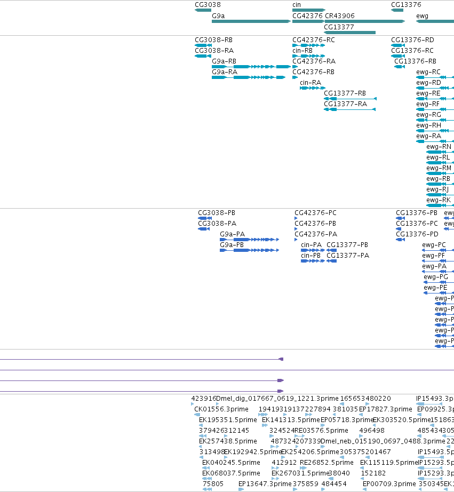Image resolution: width=454 pixels, height=492 pixels.
Task: Select the ewg-PC protein label
Action: [434, 245]
